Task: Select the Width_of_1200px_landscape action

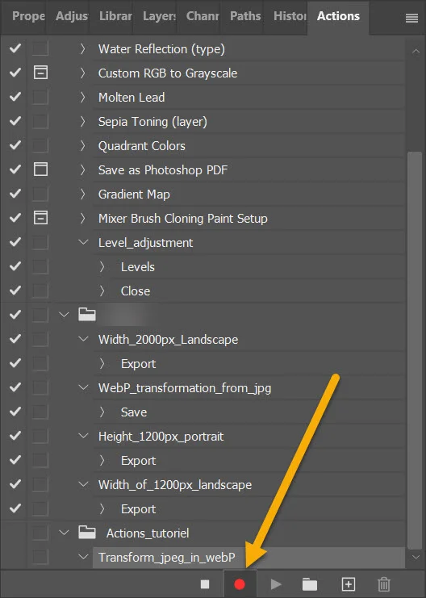Action: (x=248, y=485)
